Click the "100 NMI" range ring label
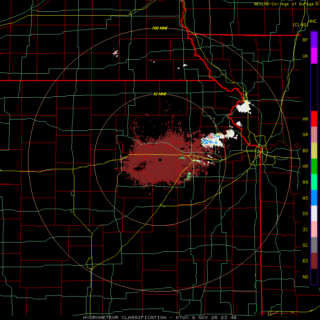 (x=160, y=28)
